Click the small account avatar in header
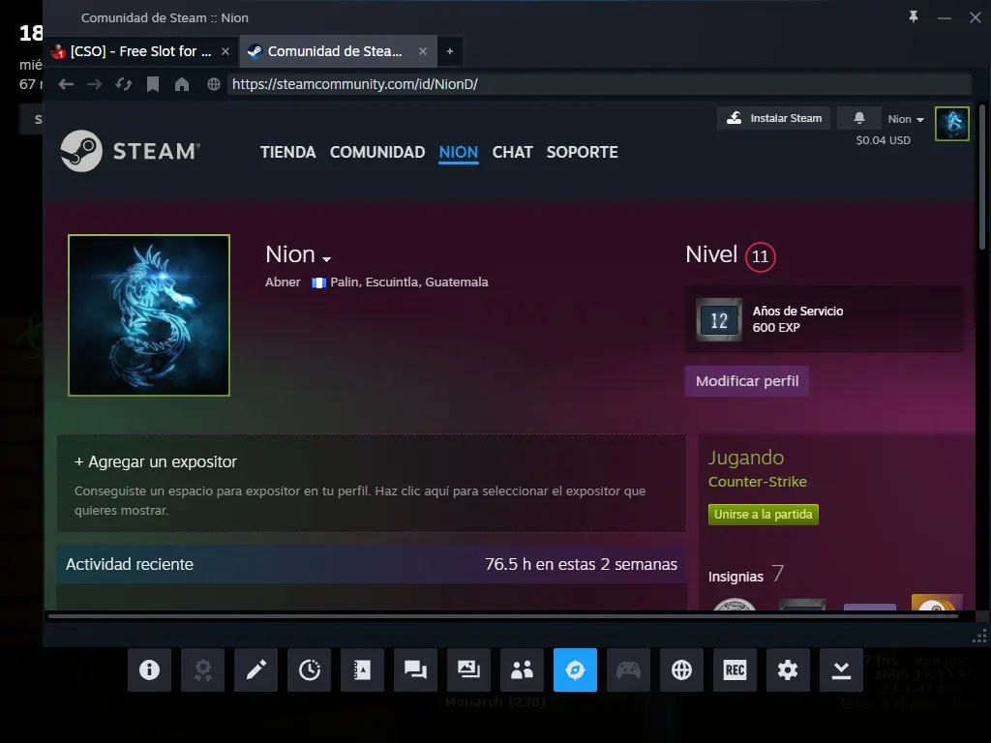This screenshot has width=991, height=743. point(952,124)
